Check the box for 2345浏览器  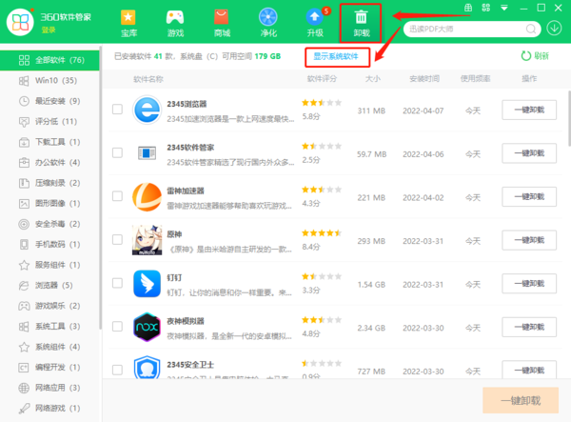point(117,110)
